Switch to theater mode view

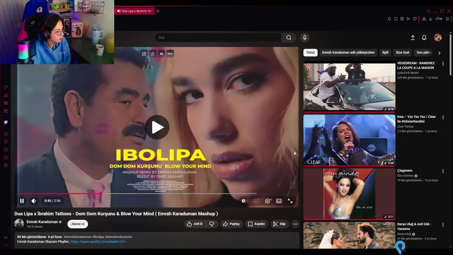point(279,201)
